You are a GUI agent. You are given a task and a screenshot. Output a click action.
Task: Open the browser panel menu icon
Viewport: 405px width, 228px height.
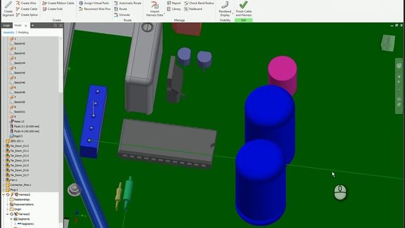61,25
